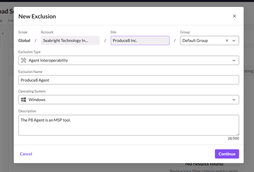Click the 28/500 character counter

click(x=233, y=139)
